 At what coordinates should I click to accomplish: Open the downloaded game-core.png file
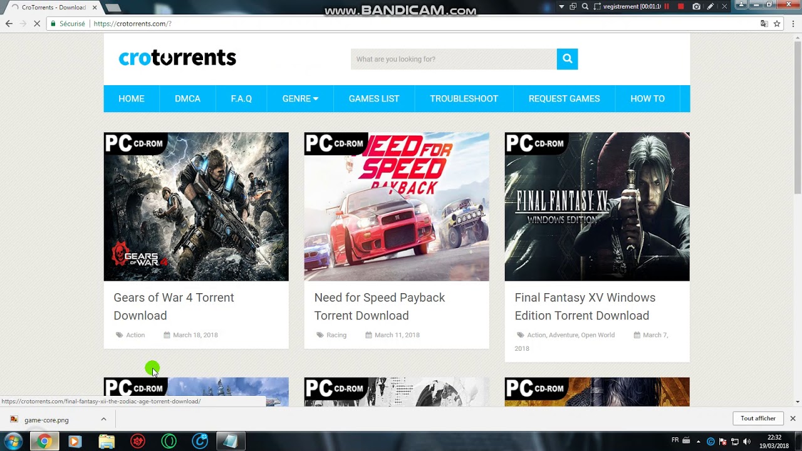[46, 420]
